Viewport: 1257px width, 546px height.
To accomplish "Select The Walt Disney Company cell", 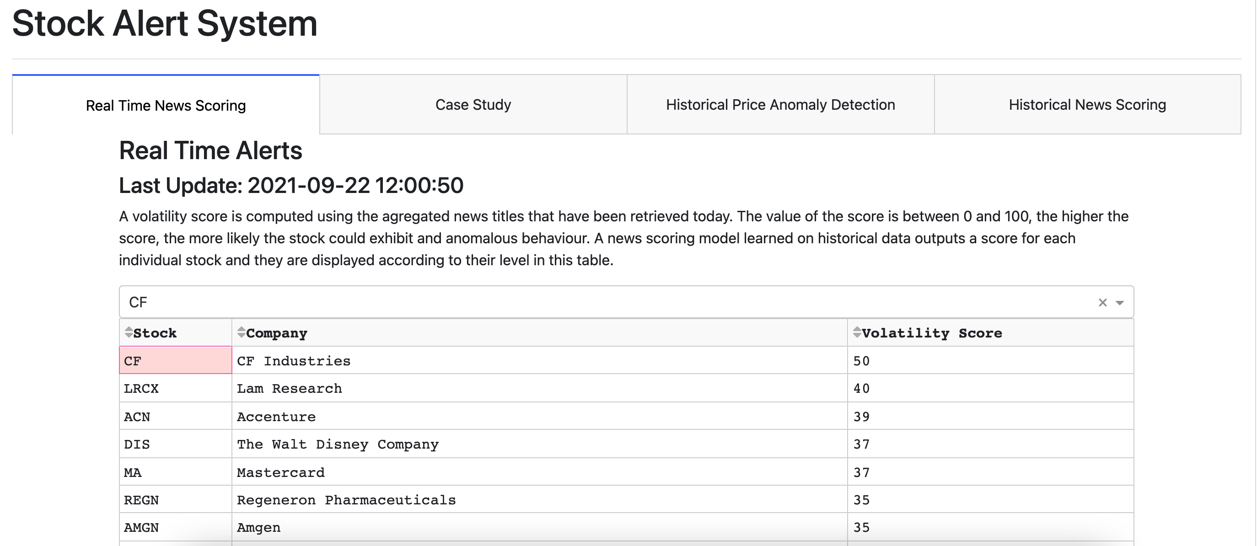I will point(540,444).
